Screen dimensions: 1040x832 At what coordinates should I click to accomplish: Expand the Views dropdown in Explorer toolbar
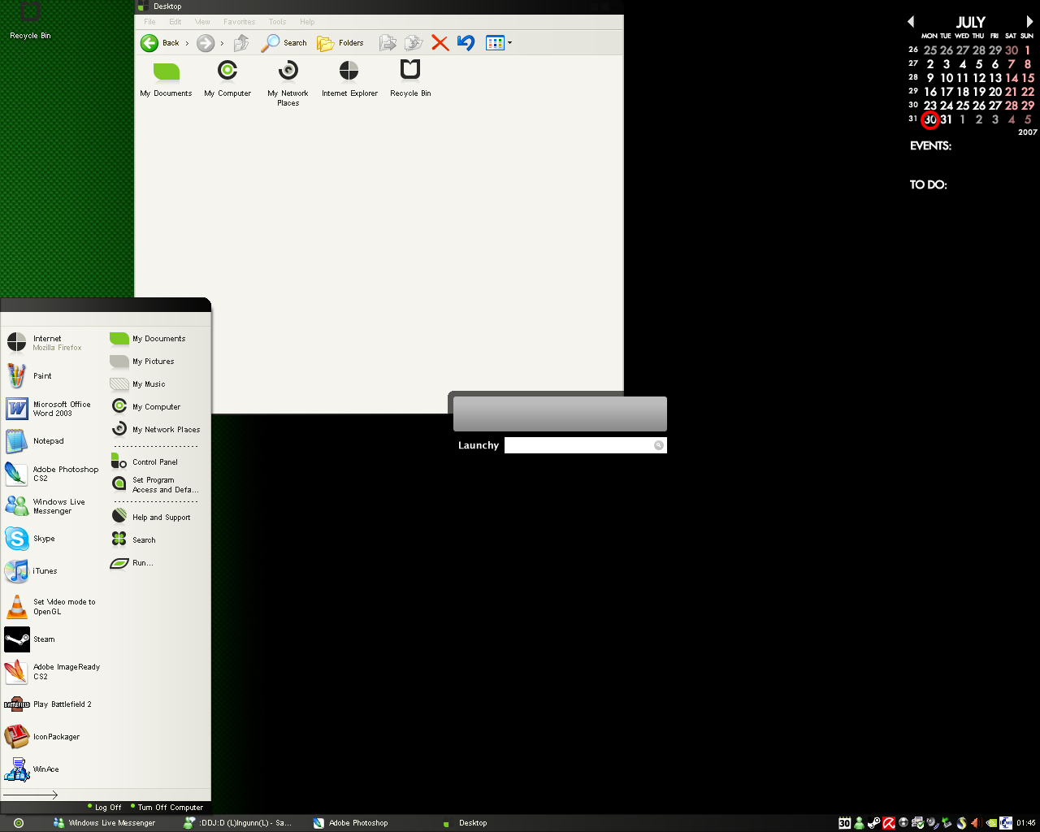(x=509, y=43)
